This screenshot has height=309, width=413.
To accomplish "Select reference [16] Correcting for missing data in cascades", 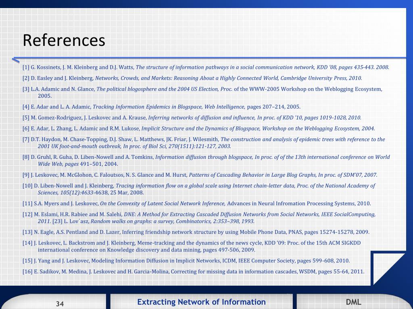I will (193, 272).
